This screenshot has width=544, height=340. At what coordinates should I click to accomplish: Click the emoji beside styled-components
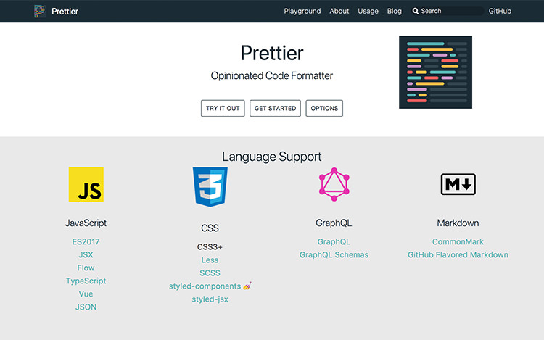point(247,286)
